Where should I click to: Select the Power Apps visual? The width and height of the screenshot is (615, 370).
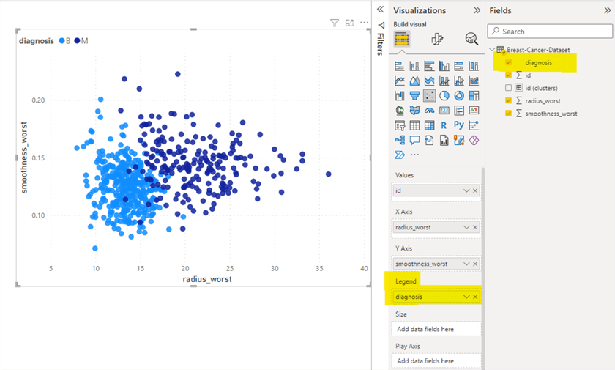[x=474, y=141]
